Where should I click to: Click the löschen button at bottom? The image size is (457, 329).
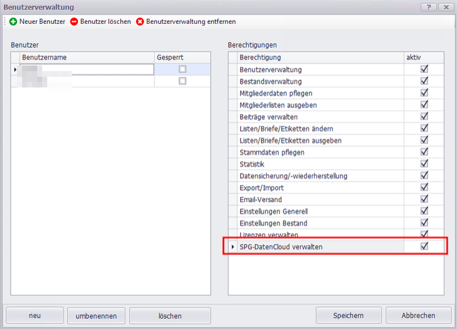tap(170, 316)
